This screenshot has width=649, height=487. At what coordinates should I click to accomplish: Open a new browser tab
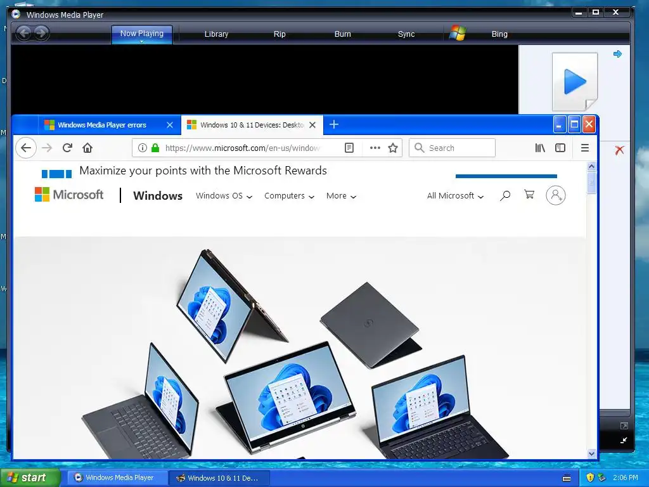tap(334, 124)
